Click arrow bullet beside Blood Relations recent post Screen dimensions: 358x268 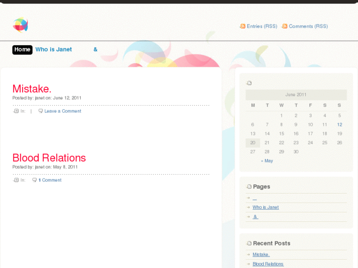[248, 264]
